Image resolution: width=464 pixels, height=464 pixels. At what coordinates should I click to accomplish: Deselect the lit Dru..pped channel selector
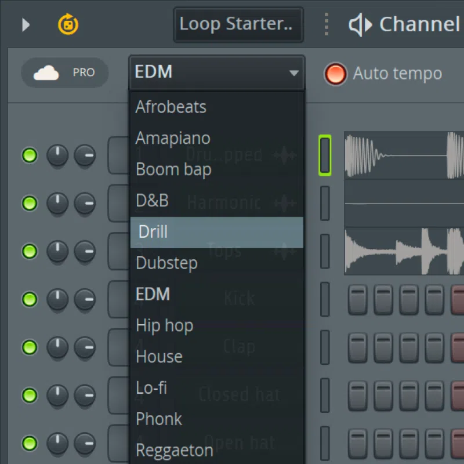tap(325, 155)
